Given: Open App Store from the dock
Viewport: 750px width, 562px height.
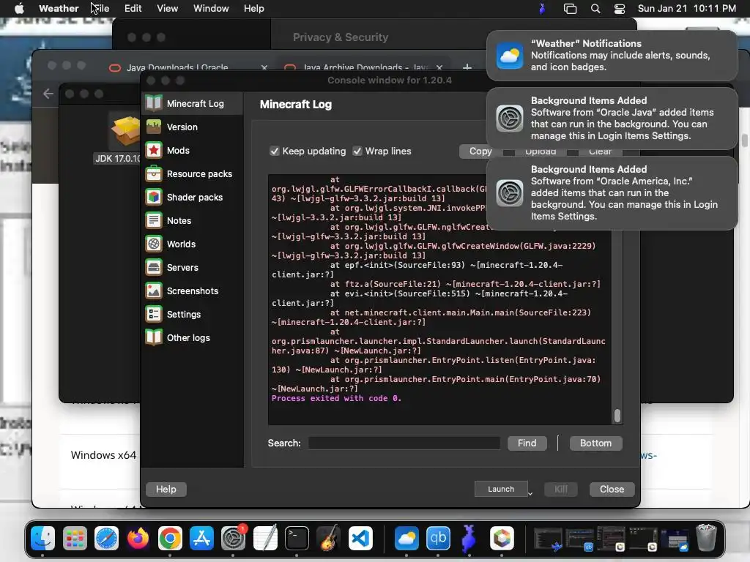Looking at the screenshot, I should pyautogui.click(x=201, y=539).
